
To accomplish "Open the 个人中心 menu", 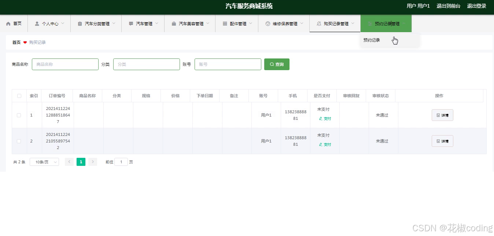I will (49, 23).
